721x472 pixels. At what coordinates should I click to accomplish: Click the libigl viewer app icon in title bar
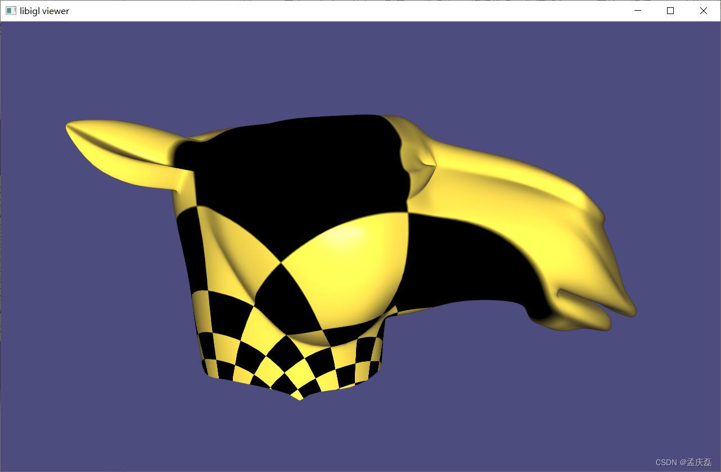[x=11, y=11]
